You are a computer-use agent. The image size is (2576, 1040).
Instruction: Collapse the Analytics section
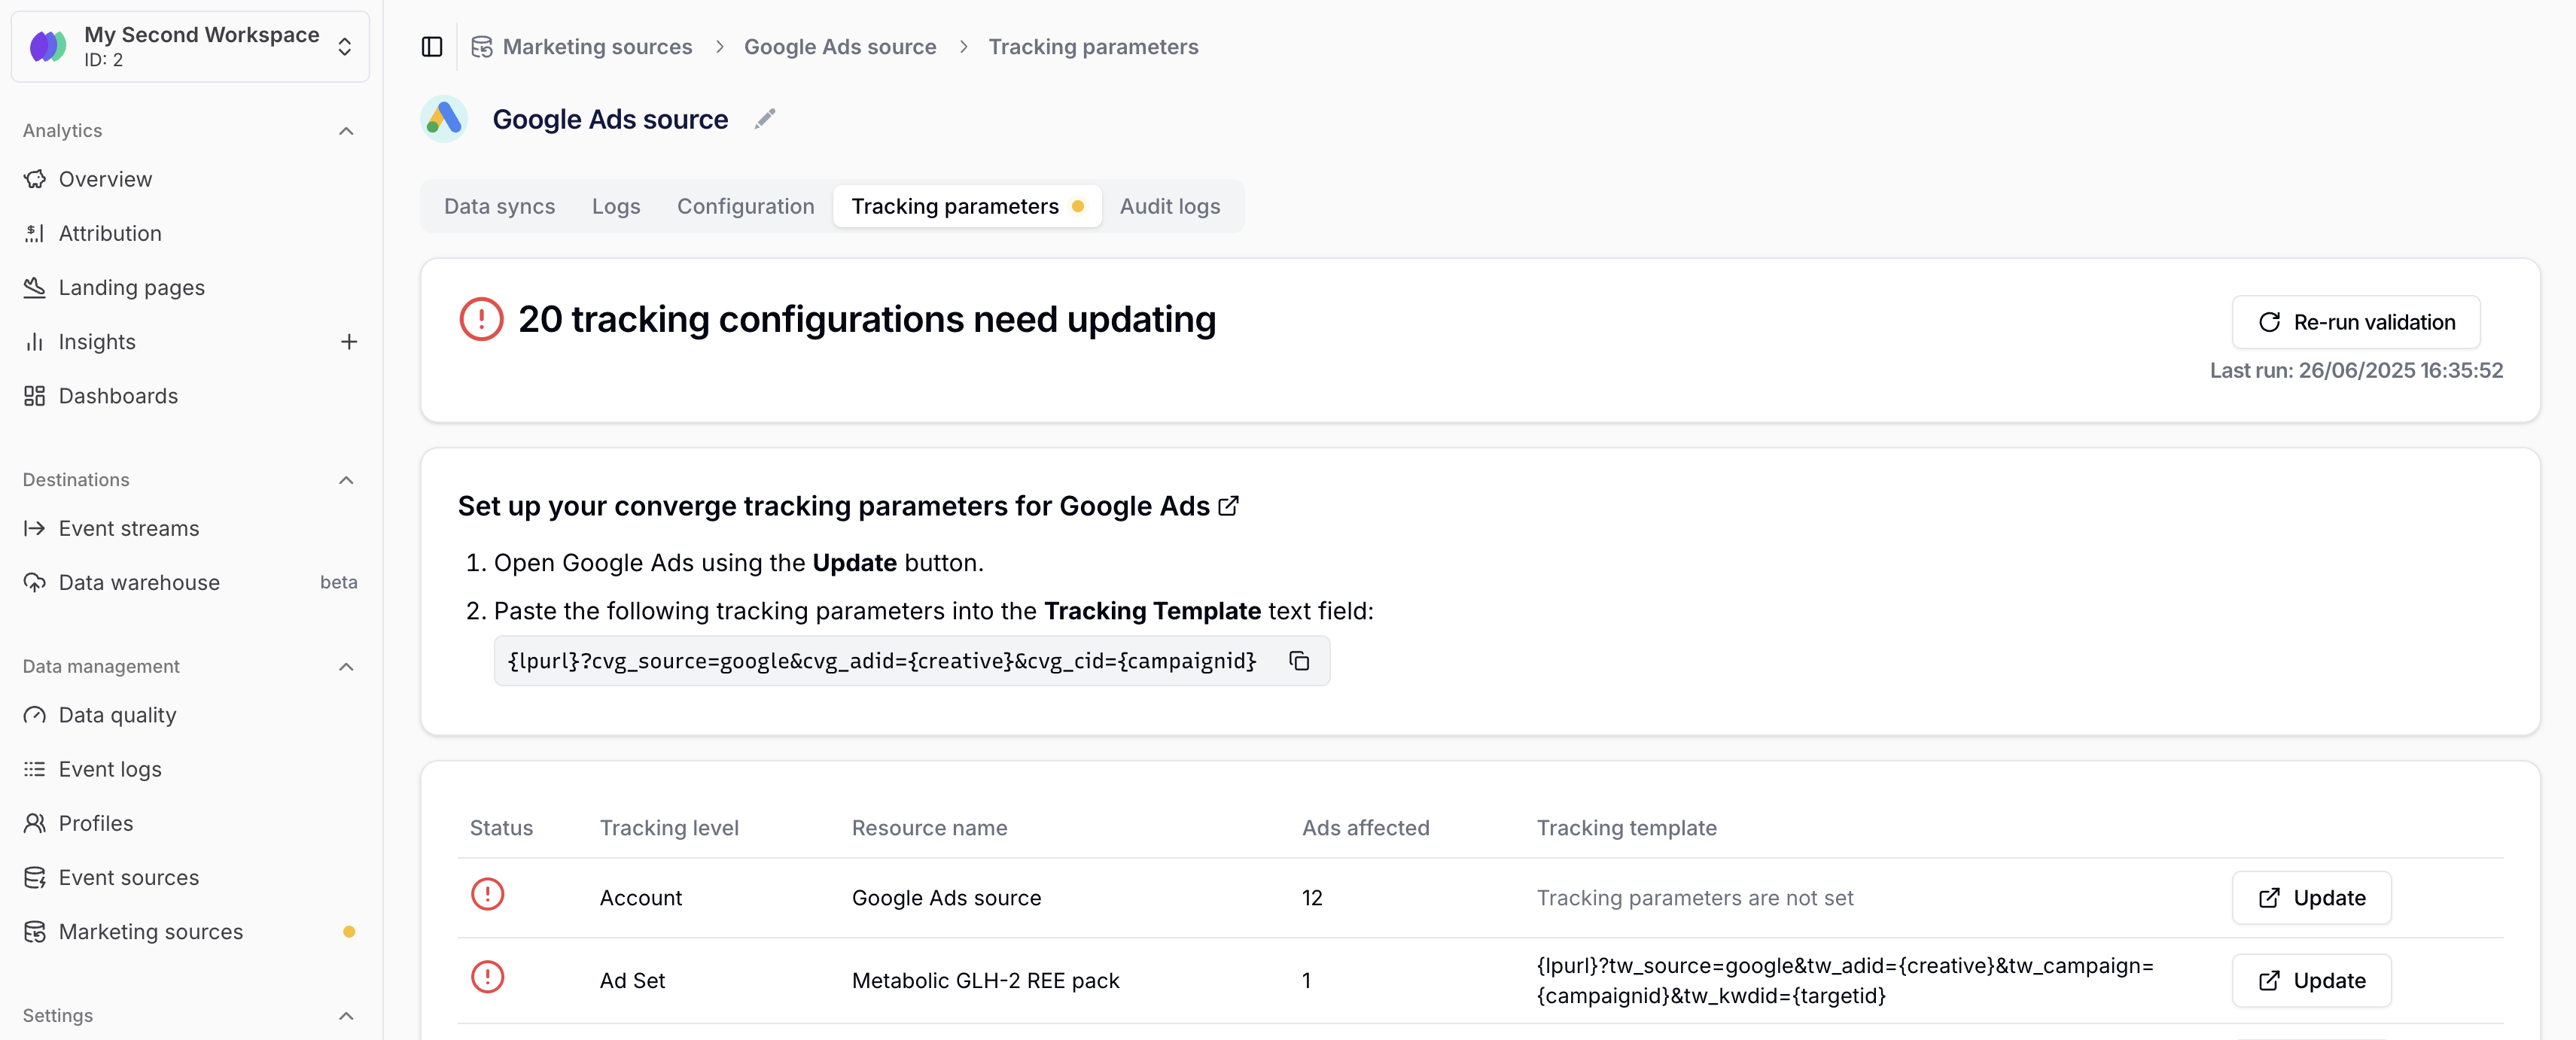coord(346,131)
